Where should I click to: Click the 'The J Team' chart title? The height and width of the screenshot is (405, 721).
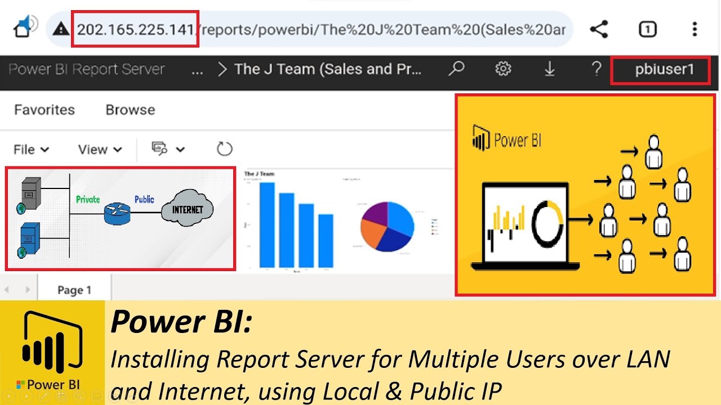point(259,174)
